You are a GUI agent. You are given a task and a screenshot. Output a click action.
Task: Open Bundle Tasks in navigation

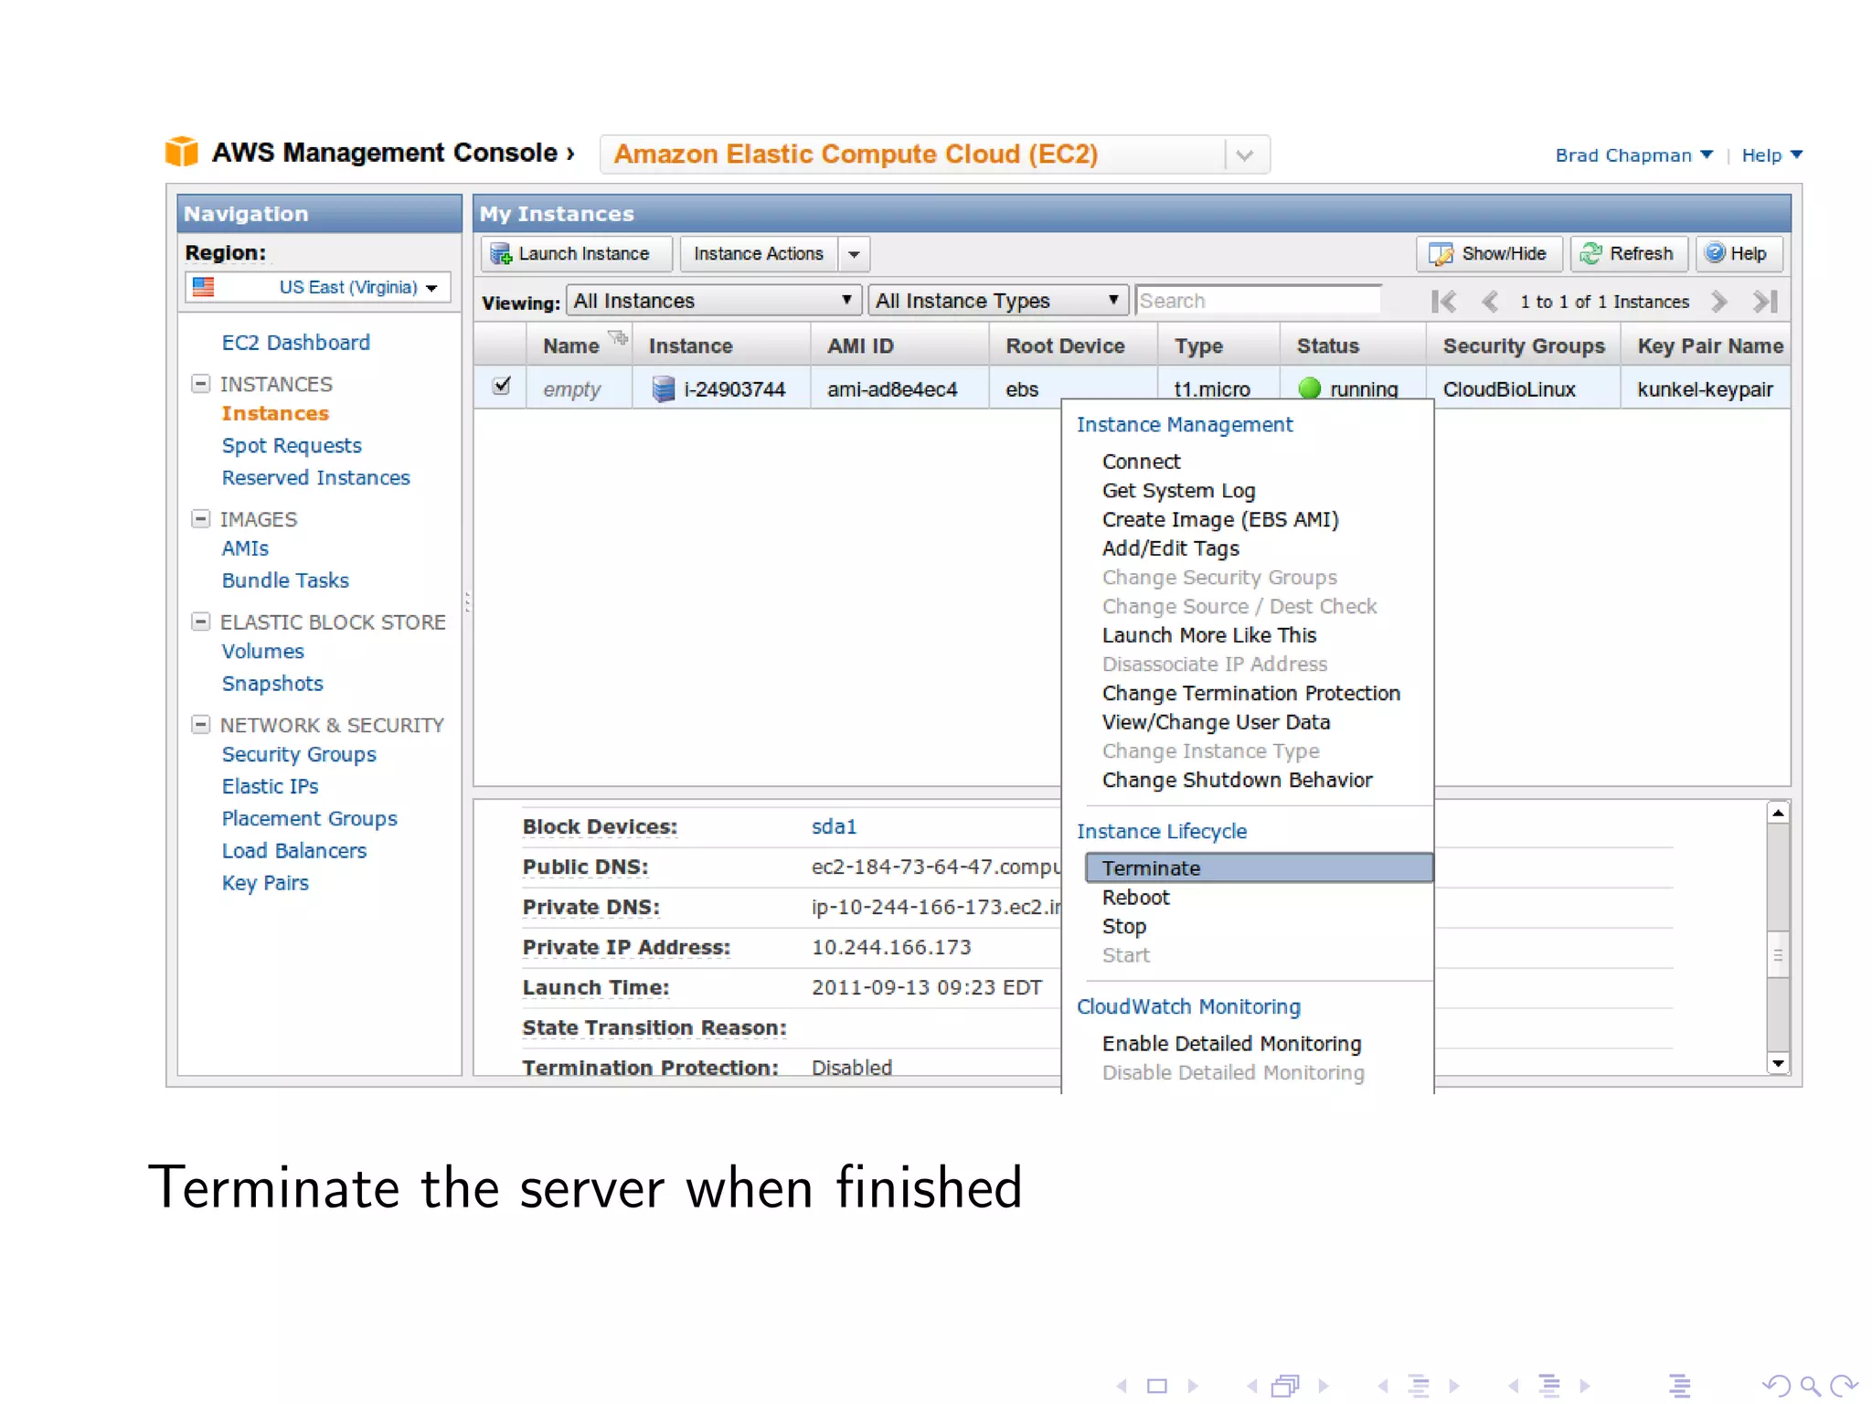point(285,580)
